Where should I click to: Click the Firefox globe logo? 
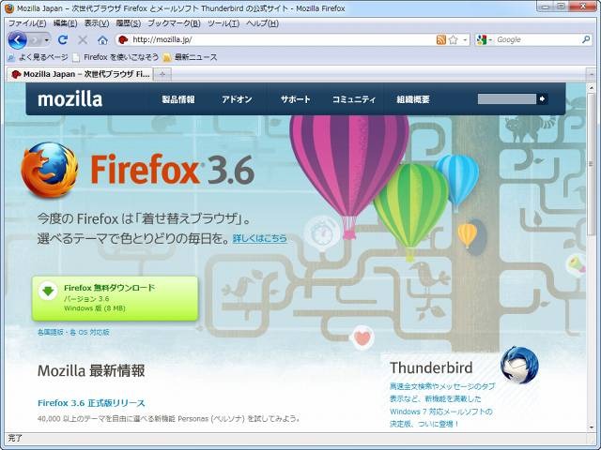(50, 171)
